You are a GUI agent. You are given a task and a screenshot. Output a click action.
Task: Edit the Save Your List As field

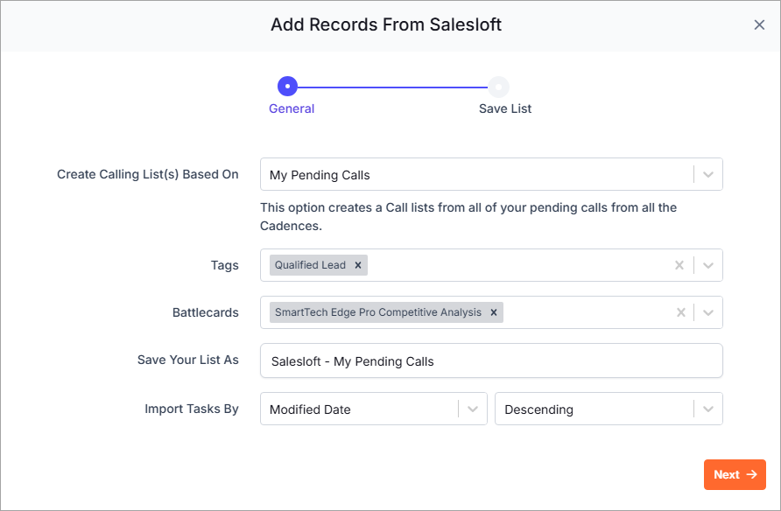coord(491,360)
